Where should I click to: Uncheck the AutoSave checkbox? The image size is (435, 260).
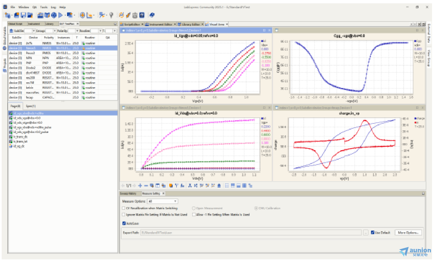124,224
